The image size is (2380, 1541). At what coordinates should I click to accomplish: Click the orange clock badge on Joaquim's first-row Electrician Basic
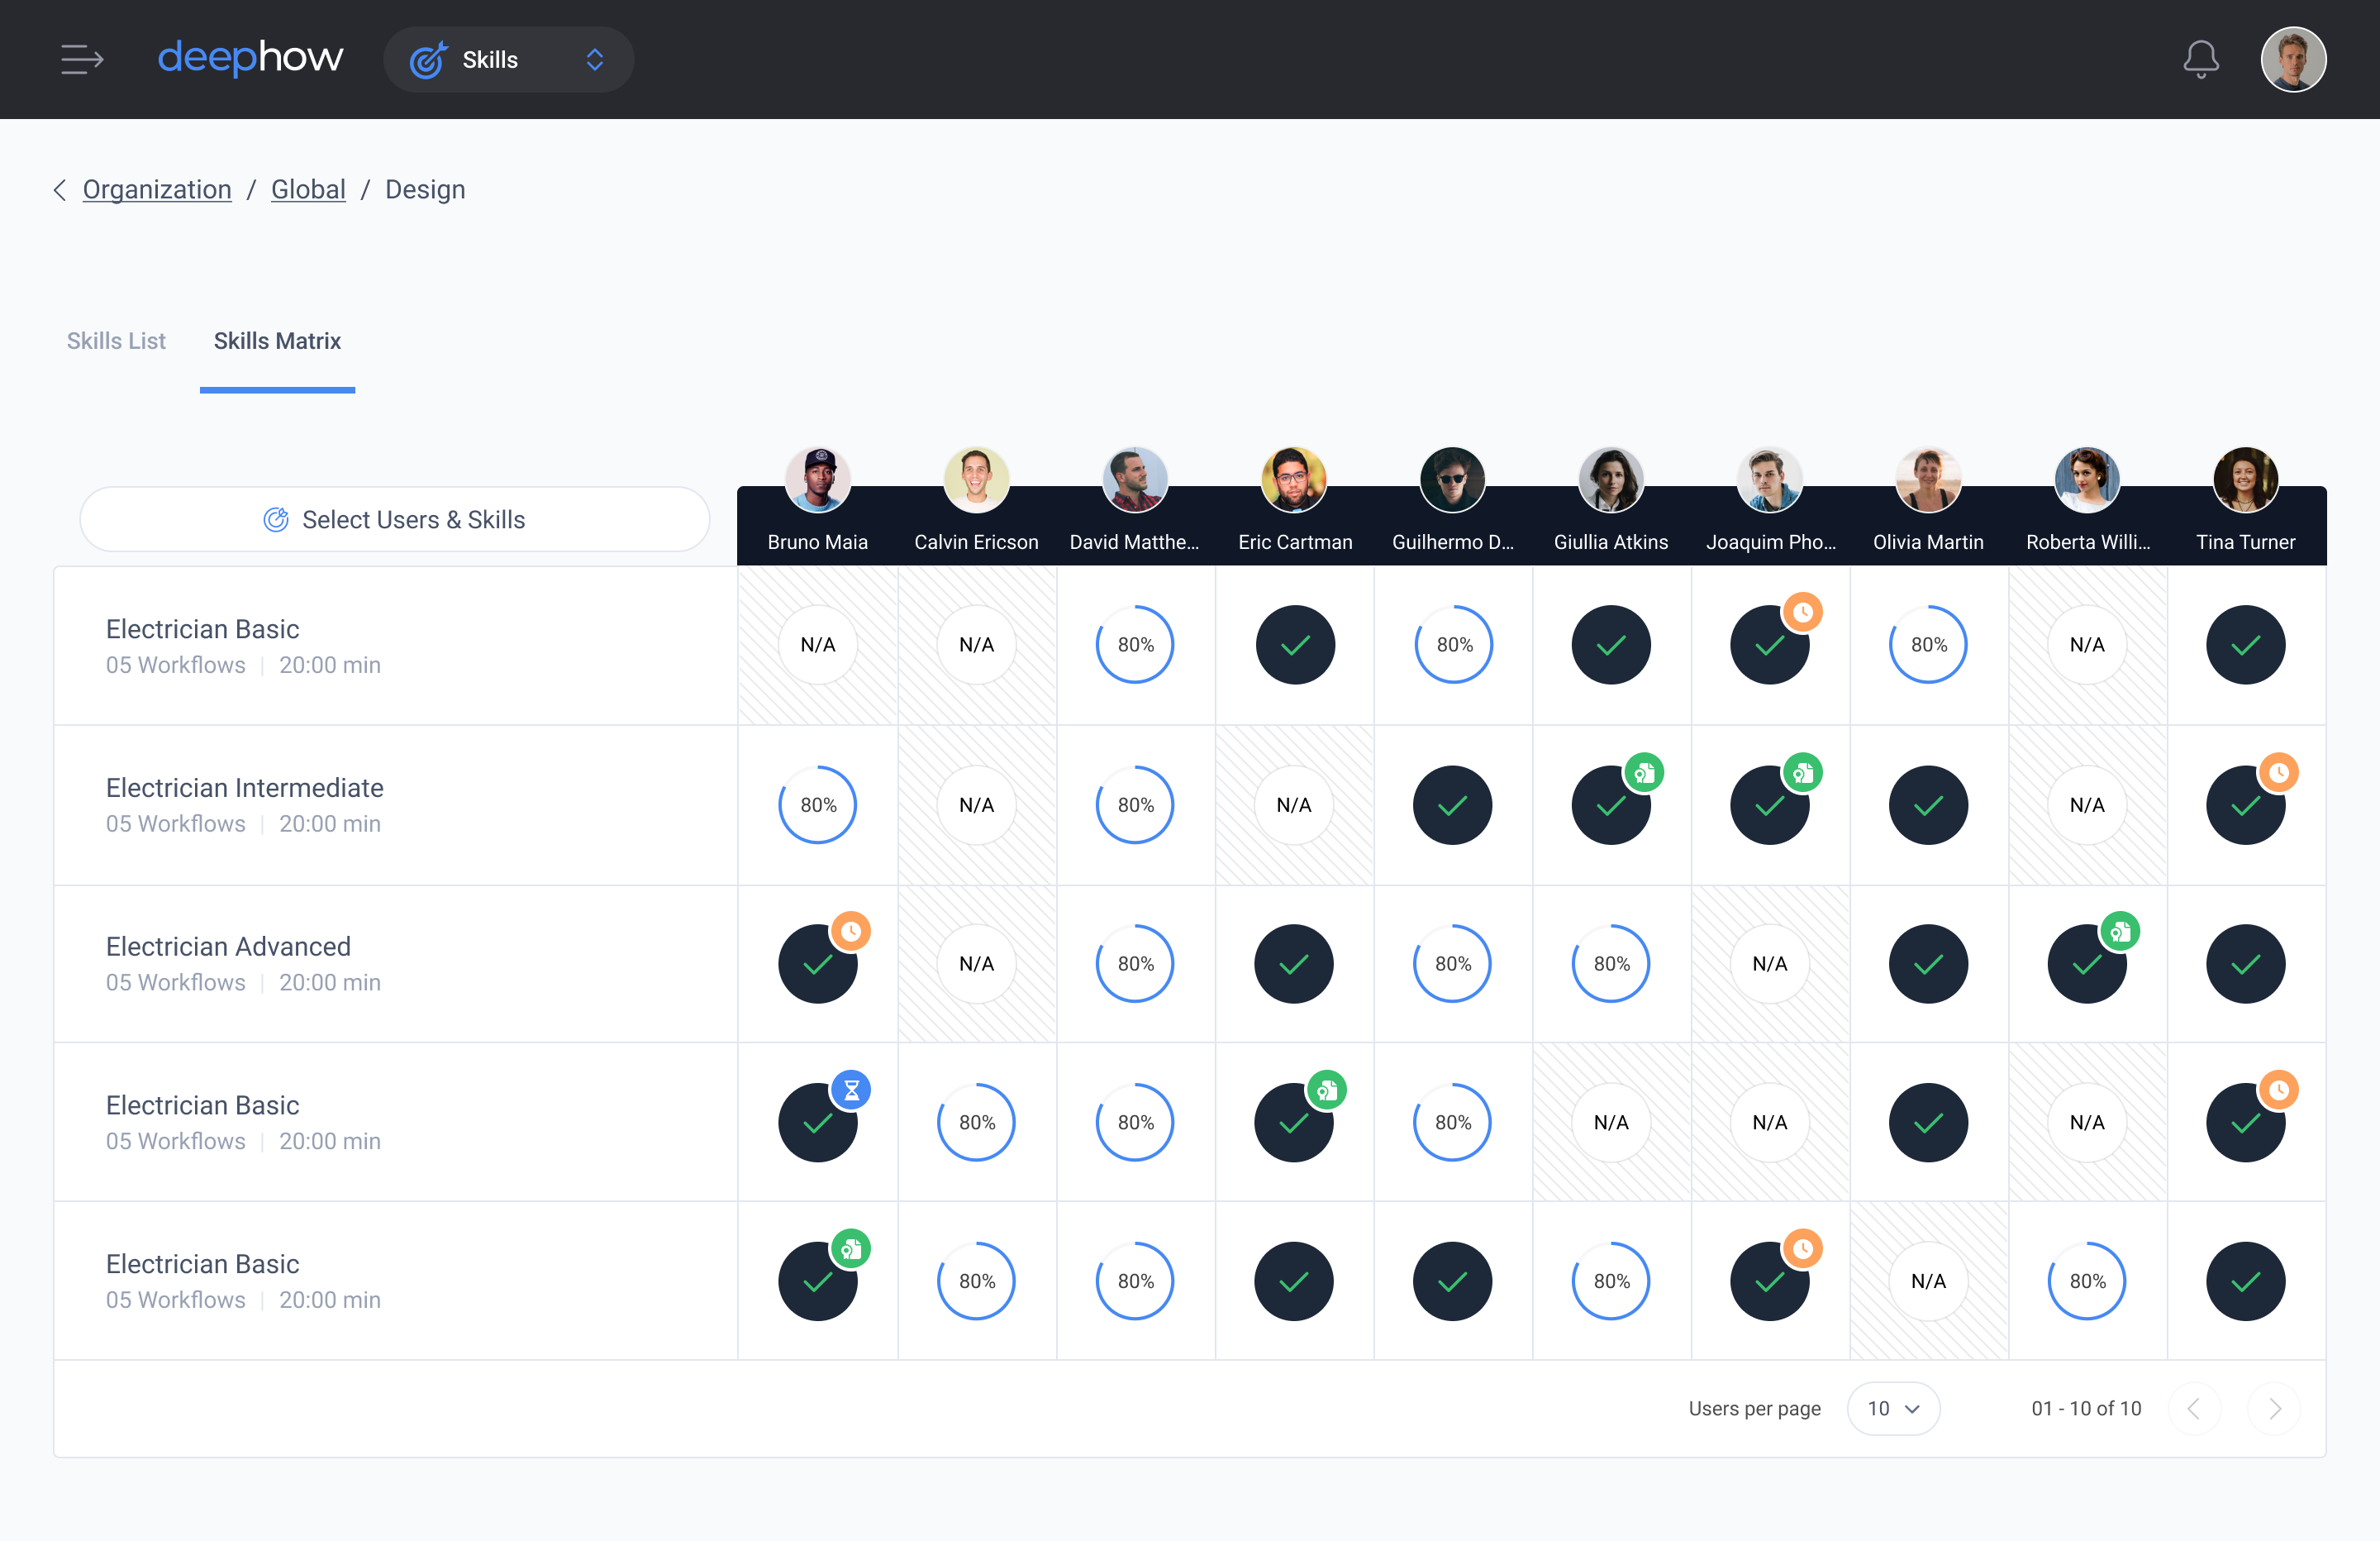1803,612
